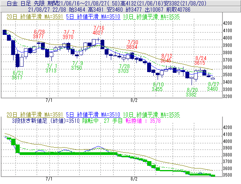The image size is (241, 184).
Task: Click the last candlestick of 8/27
Action: click(213, 78)
